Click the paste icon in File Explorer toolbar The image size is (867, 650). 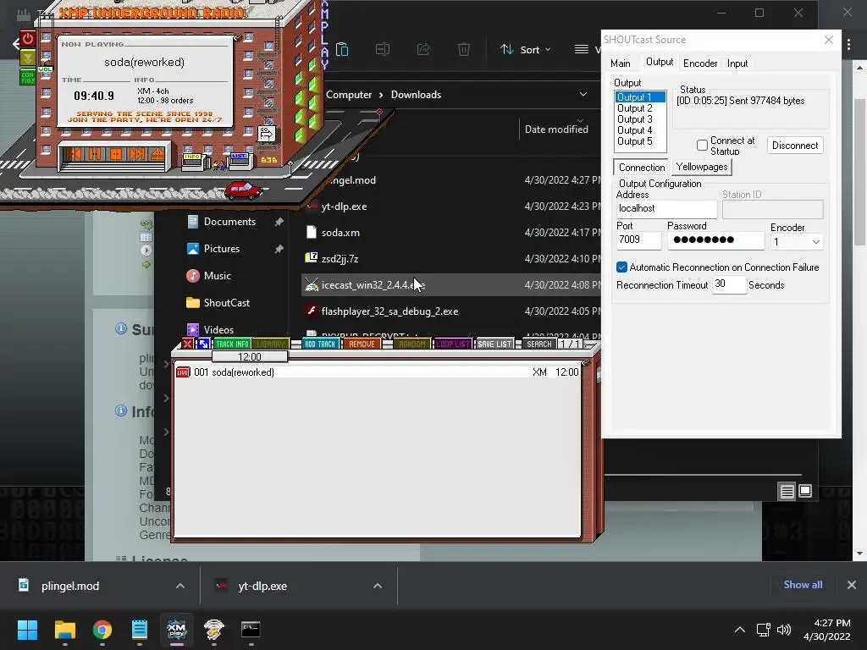[x=342, y=50]
